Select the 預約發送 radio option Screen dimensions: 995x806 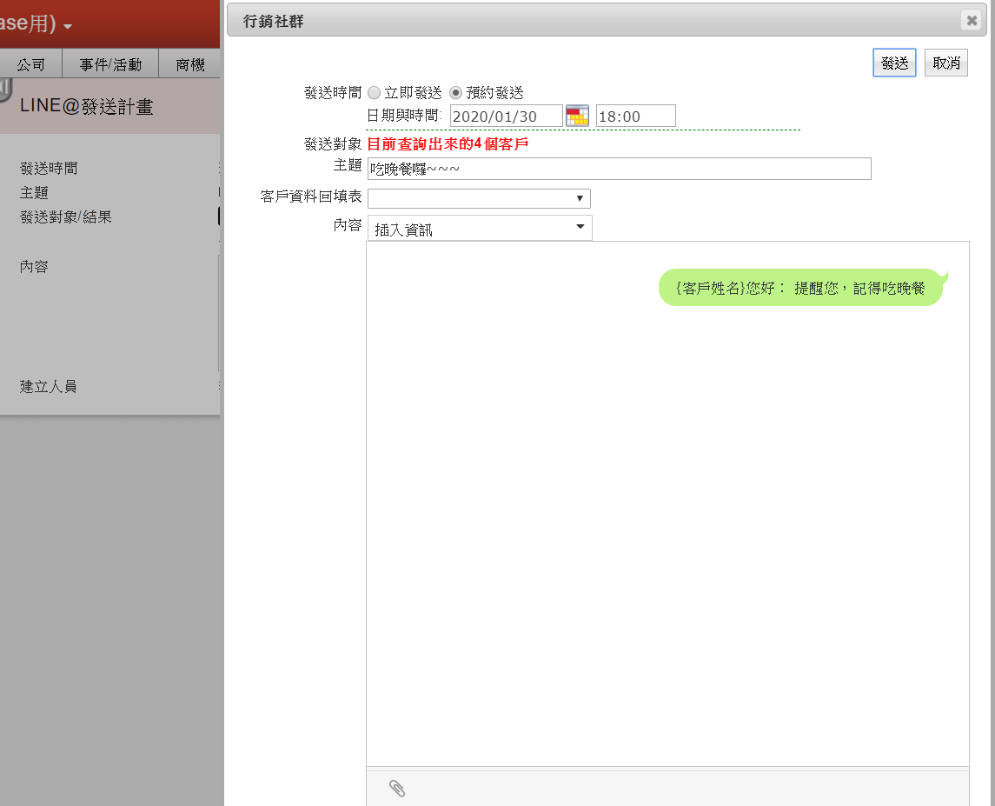455,93
